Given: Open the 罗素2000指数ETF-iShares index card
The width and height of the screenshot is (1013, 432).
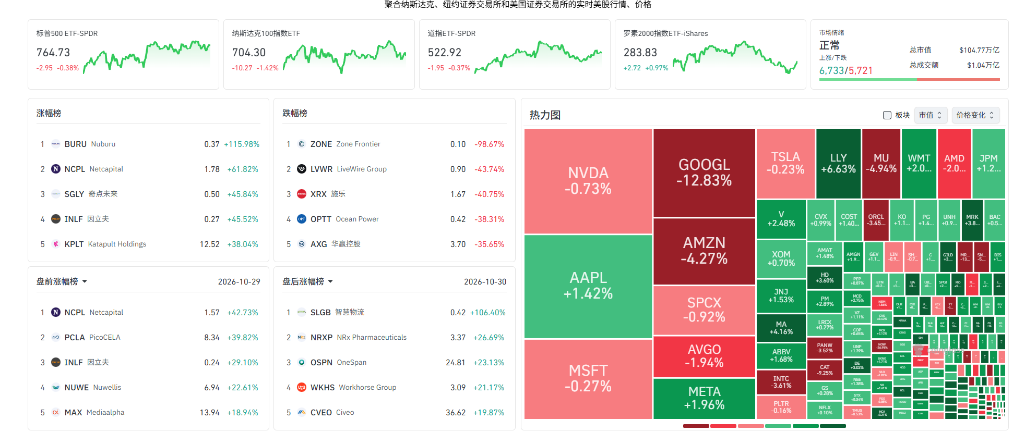Looking at the screenshot, I should pos(710,55).
